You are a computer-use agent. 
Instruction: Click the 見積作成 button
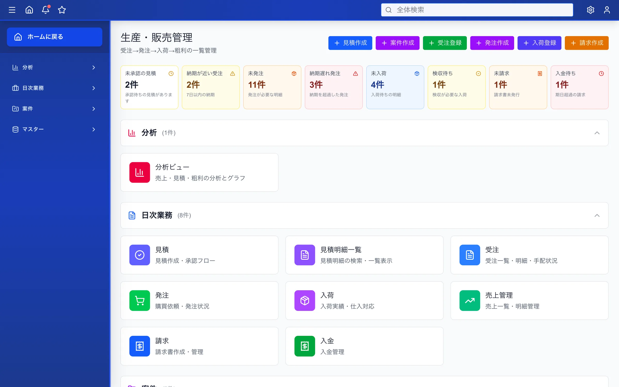click(350, 43)
